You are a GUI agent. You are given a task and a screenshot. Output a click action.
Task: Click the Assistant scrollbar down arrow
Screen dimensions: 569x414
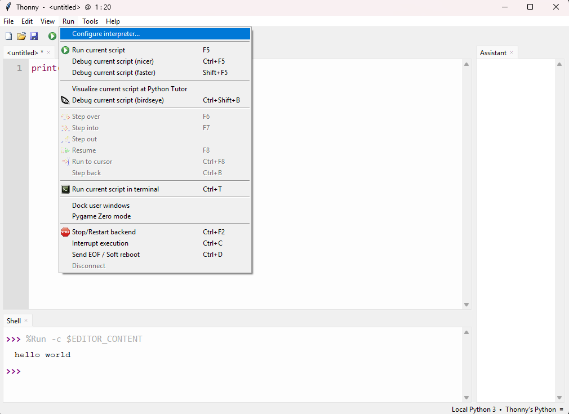pos(559,398)
